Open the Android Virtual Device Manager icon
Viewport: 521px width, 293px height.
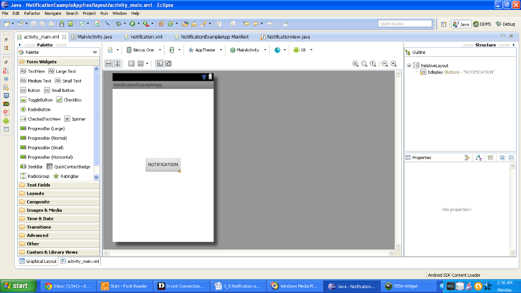[x=71, y=24]
